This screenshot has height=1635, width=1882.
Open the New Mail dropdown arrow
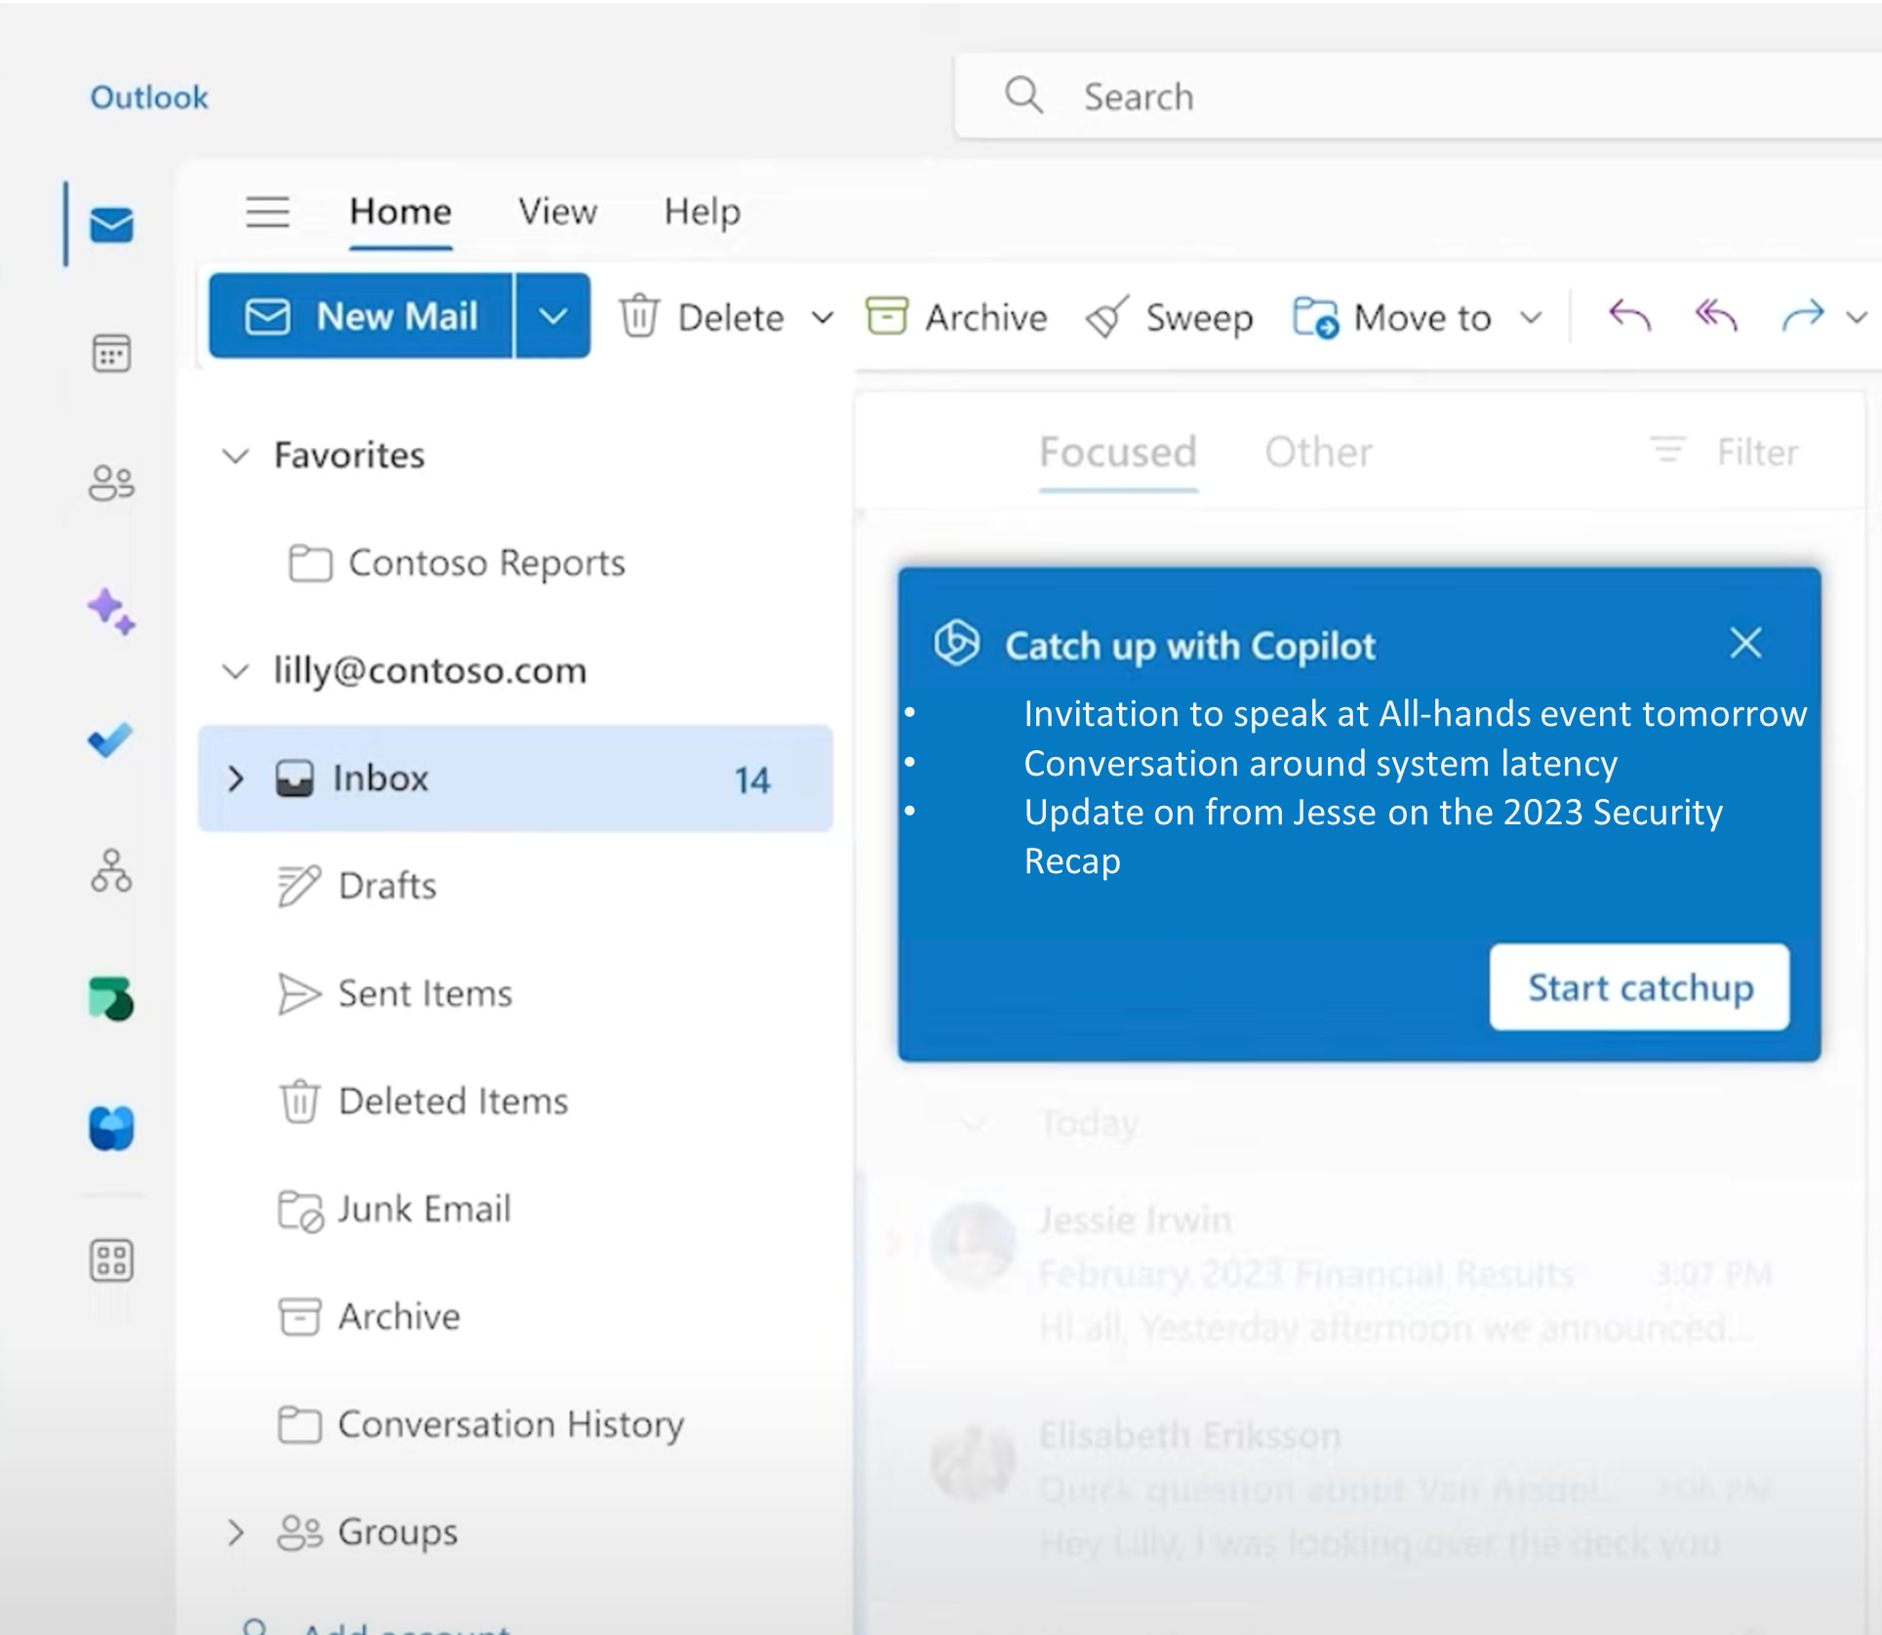(x=552, y=316)
